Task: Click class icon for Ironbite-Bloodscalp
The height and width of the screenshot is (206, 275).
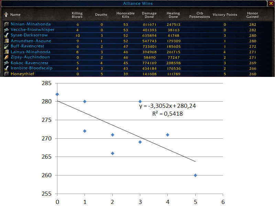Action: tap(7, 68)
